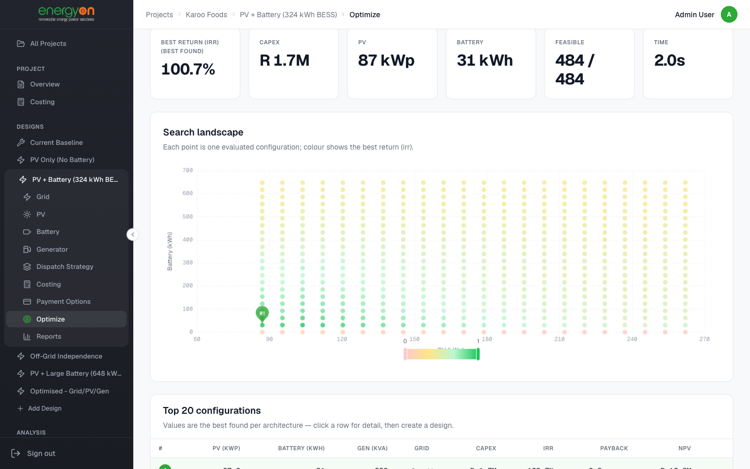Screen dimensions: 750x469
Task: Click the Reports bar chart icon
Action: tap(27, 337)
